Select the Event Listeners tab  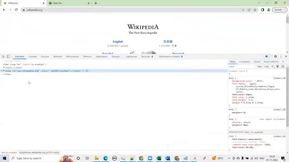tap(271, 62)
